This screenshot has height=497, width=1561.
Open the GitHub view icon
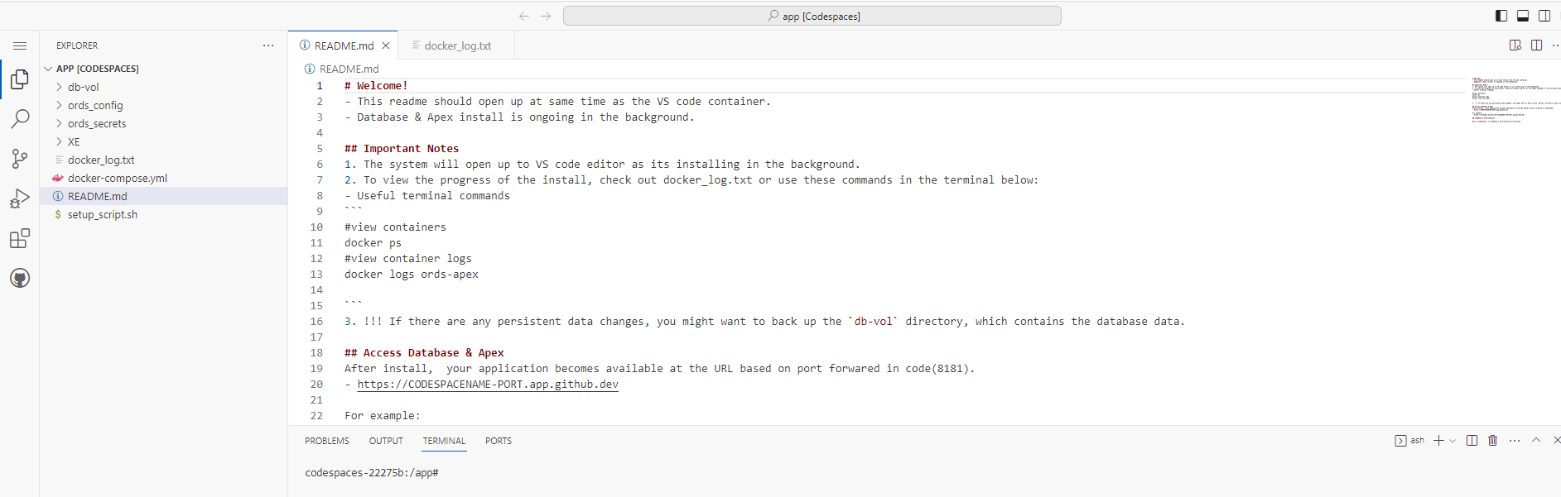click(20, 278)
